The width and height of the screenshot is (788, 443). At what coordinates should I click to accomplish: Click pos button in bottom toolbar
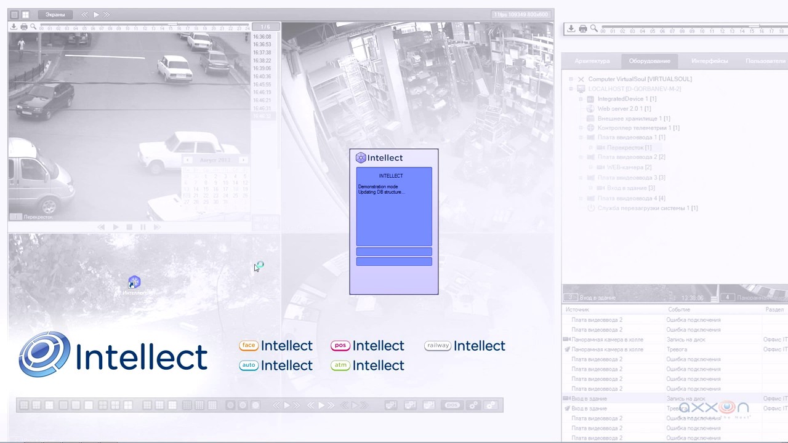(x=452, y=405)
